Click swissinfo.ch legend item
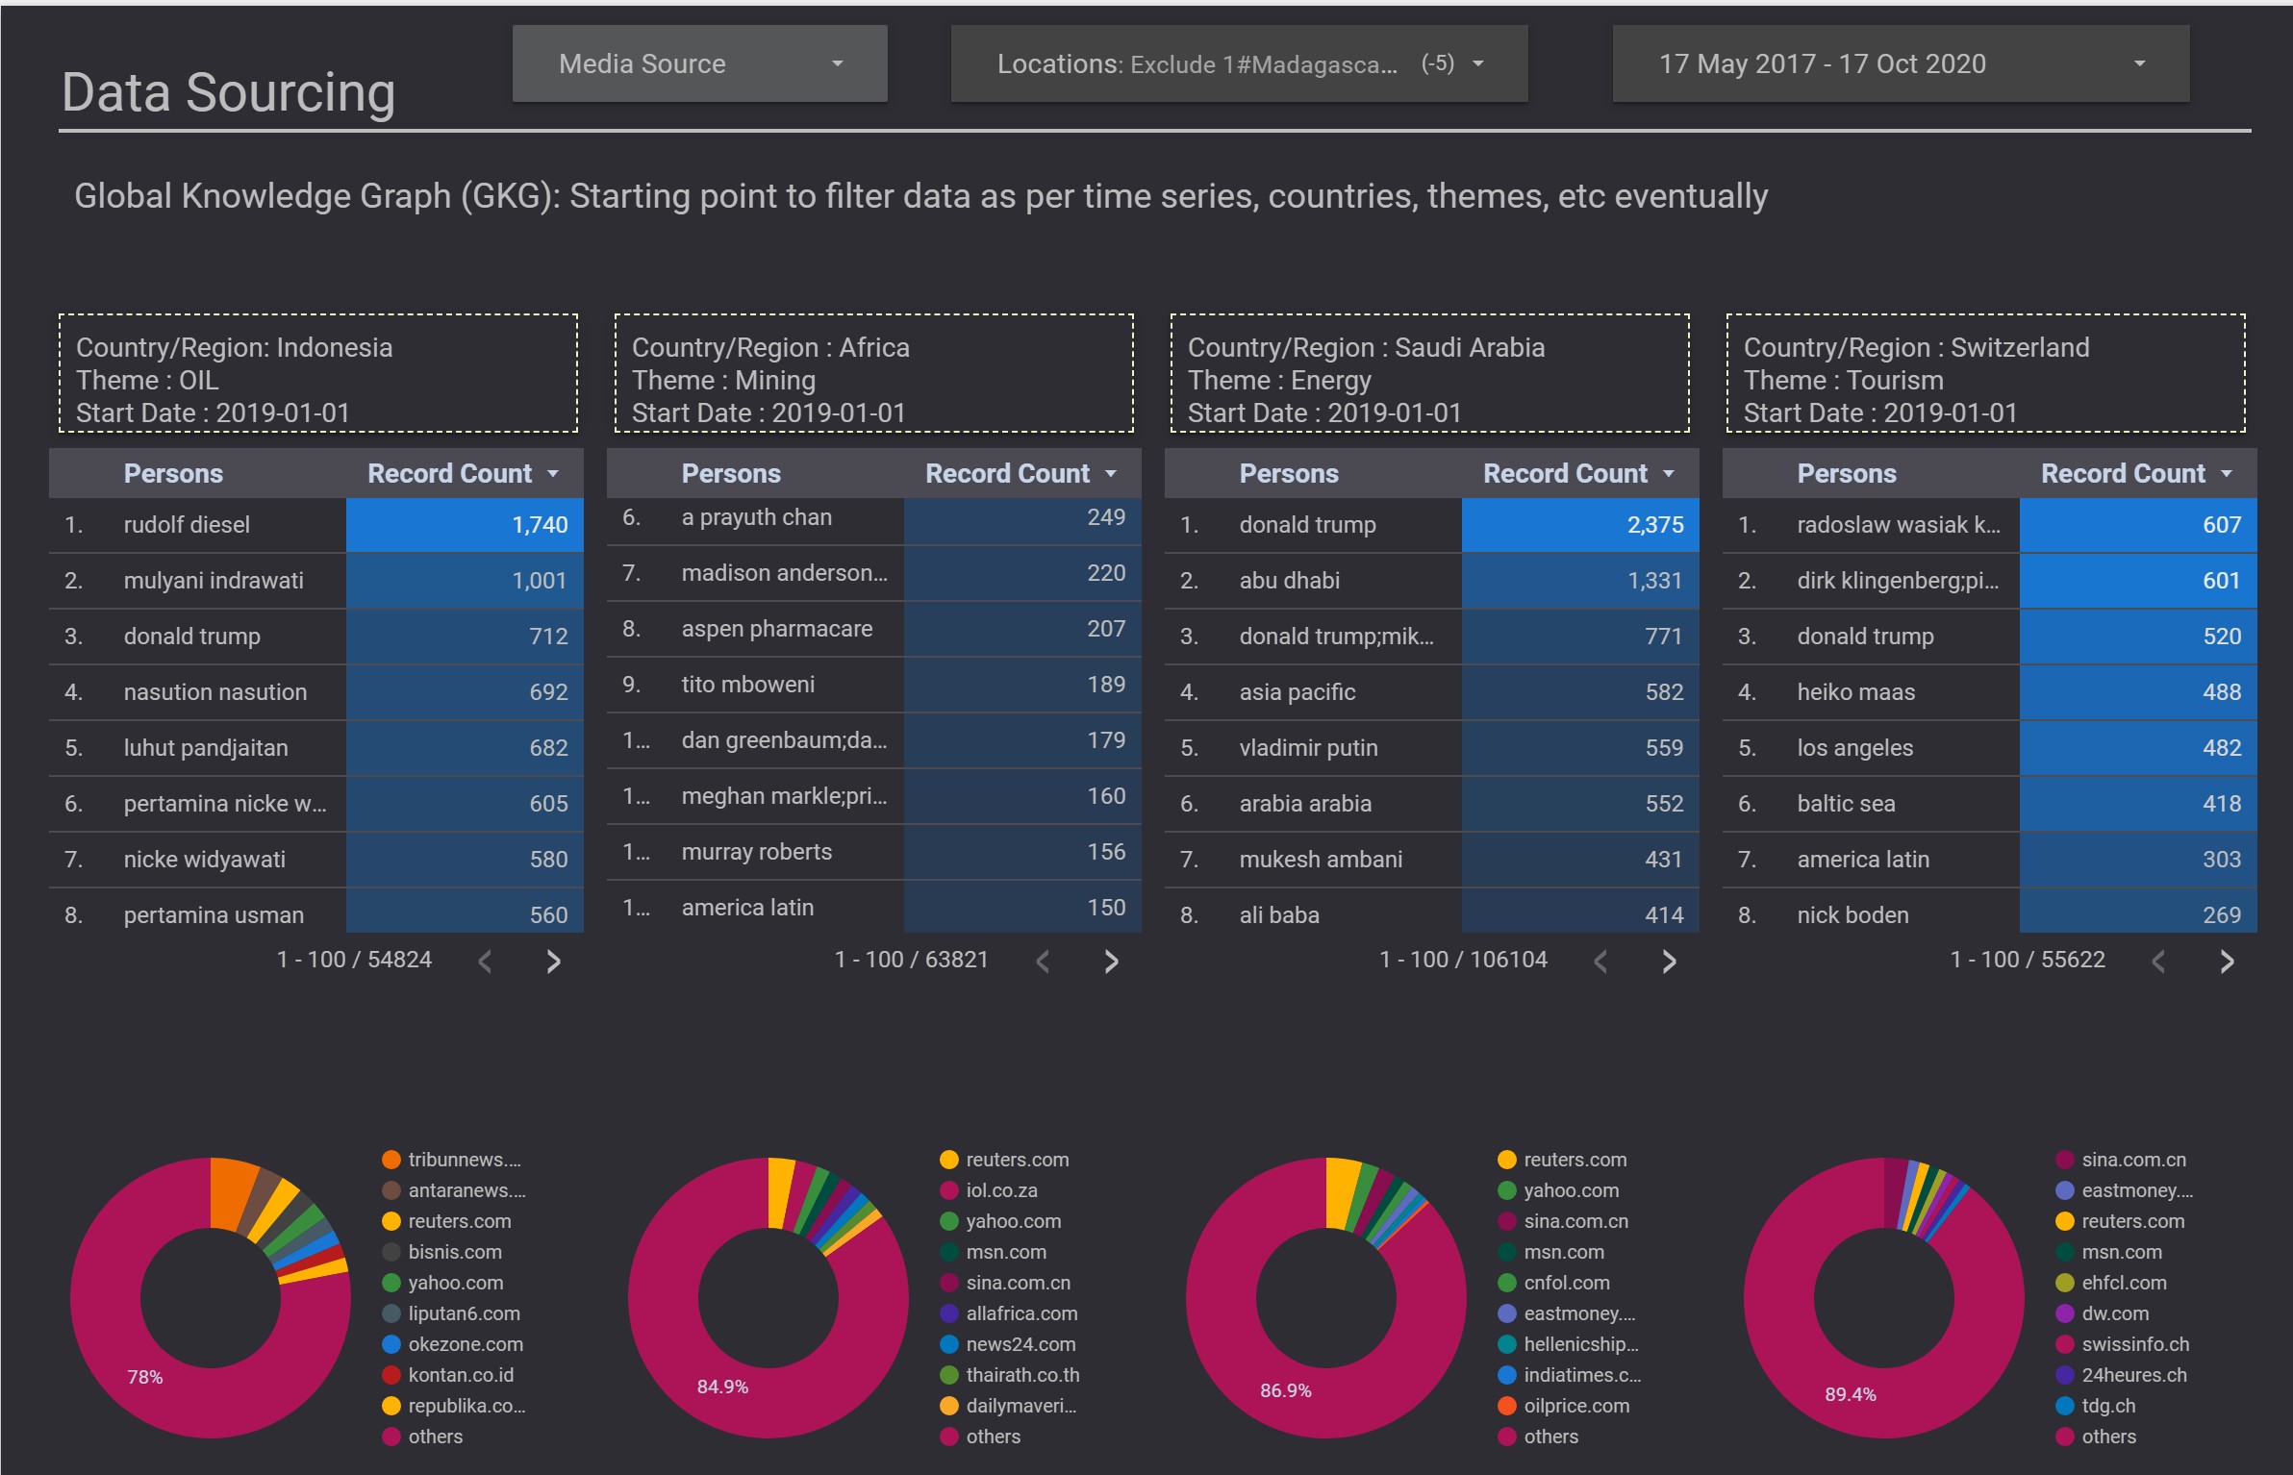The width and height of the screenshot is (2293, 1475). click(2134, 1344)
